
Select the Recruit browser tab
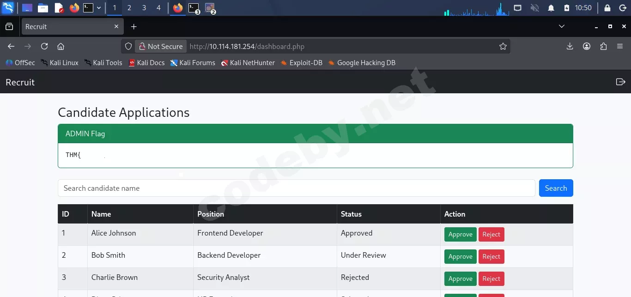click(73, 27)
